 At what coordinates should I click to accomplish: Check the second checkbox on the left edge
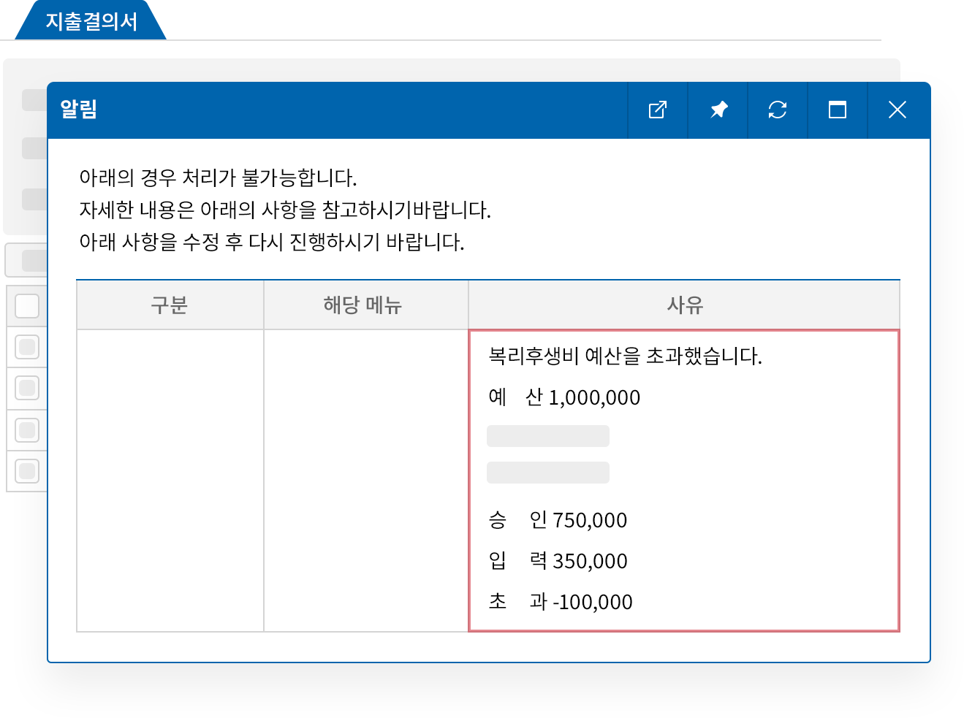(x=28, y=347)
